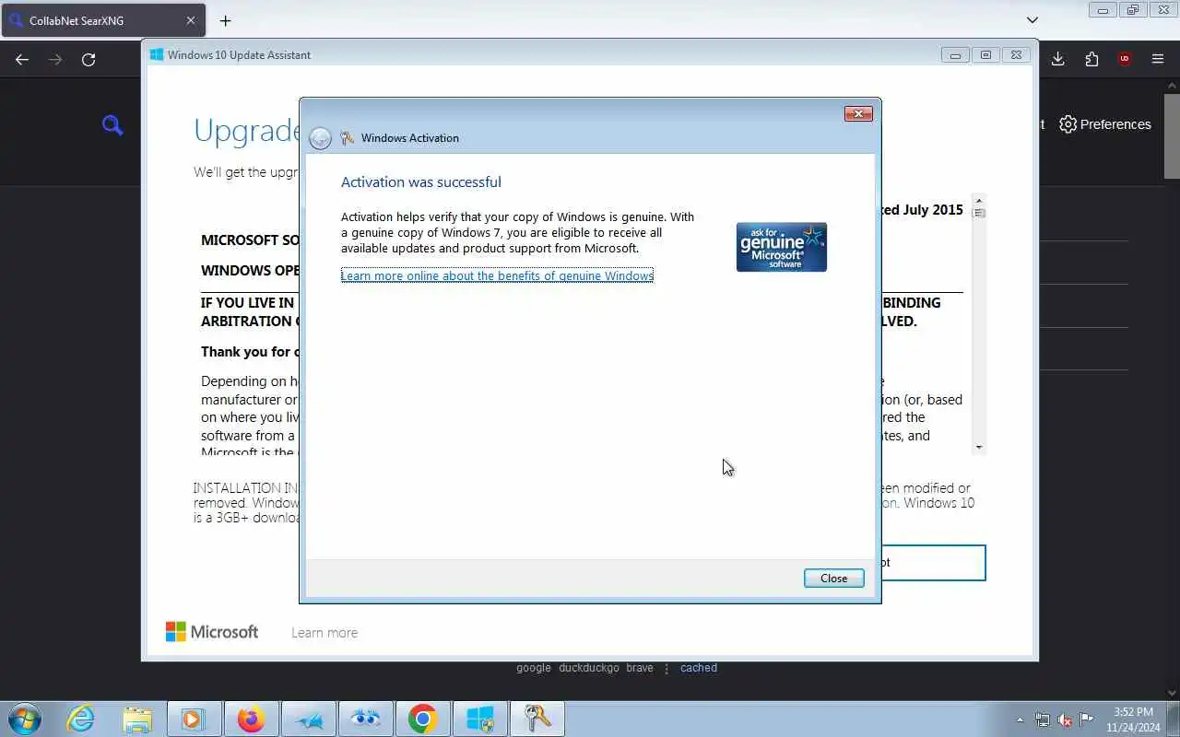Click the Microsoft logo in Update Assistant
The height and width of the screenshot is (737, 1180).
[x=212, y=632]
